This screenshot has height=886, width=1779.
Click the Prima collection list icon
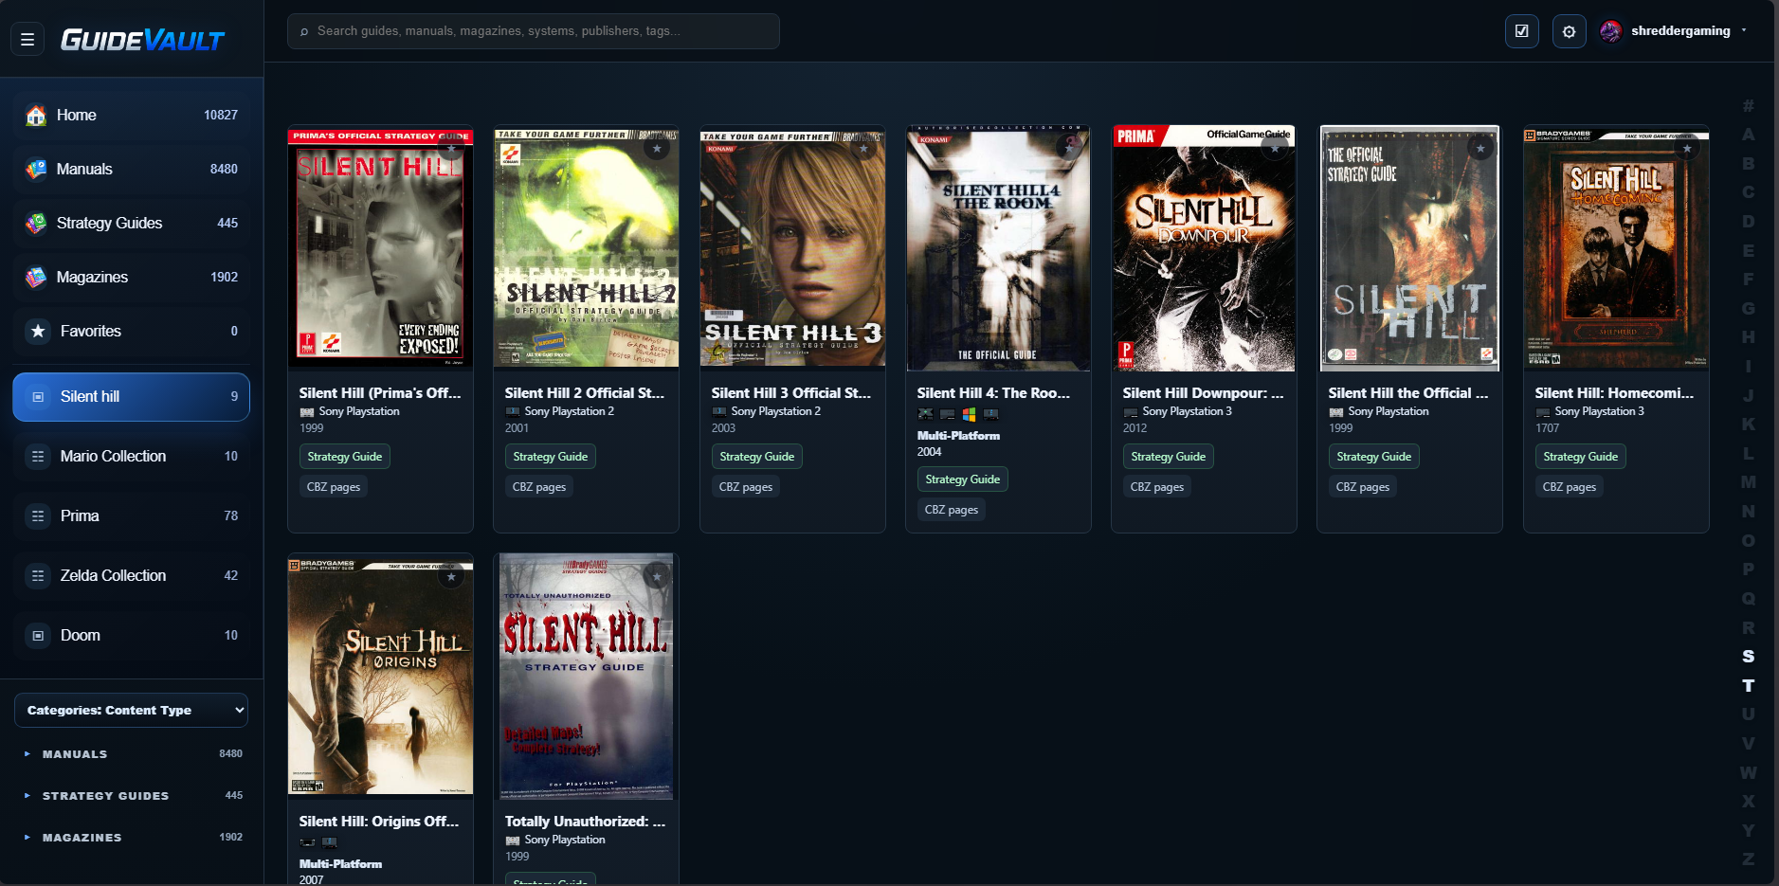[x=38, y=516]
